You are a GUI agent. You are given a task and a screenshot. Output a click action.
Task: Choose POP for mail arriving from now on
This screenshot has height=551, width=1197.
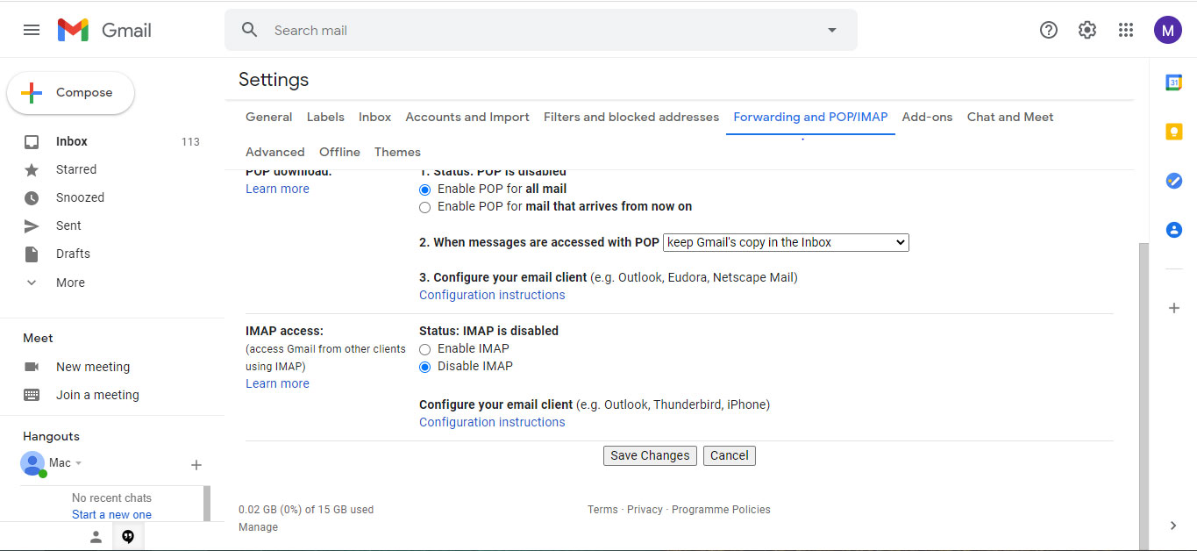click(x=425, y=207)
